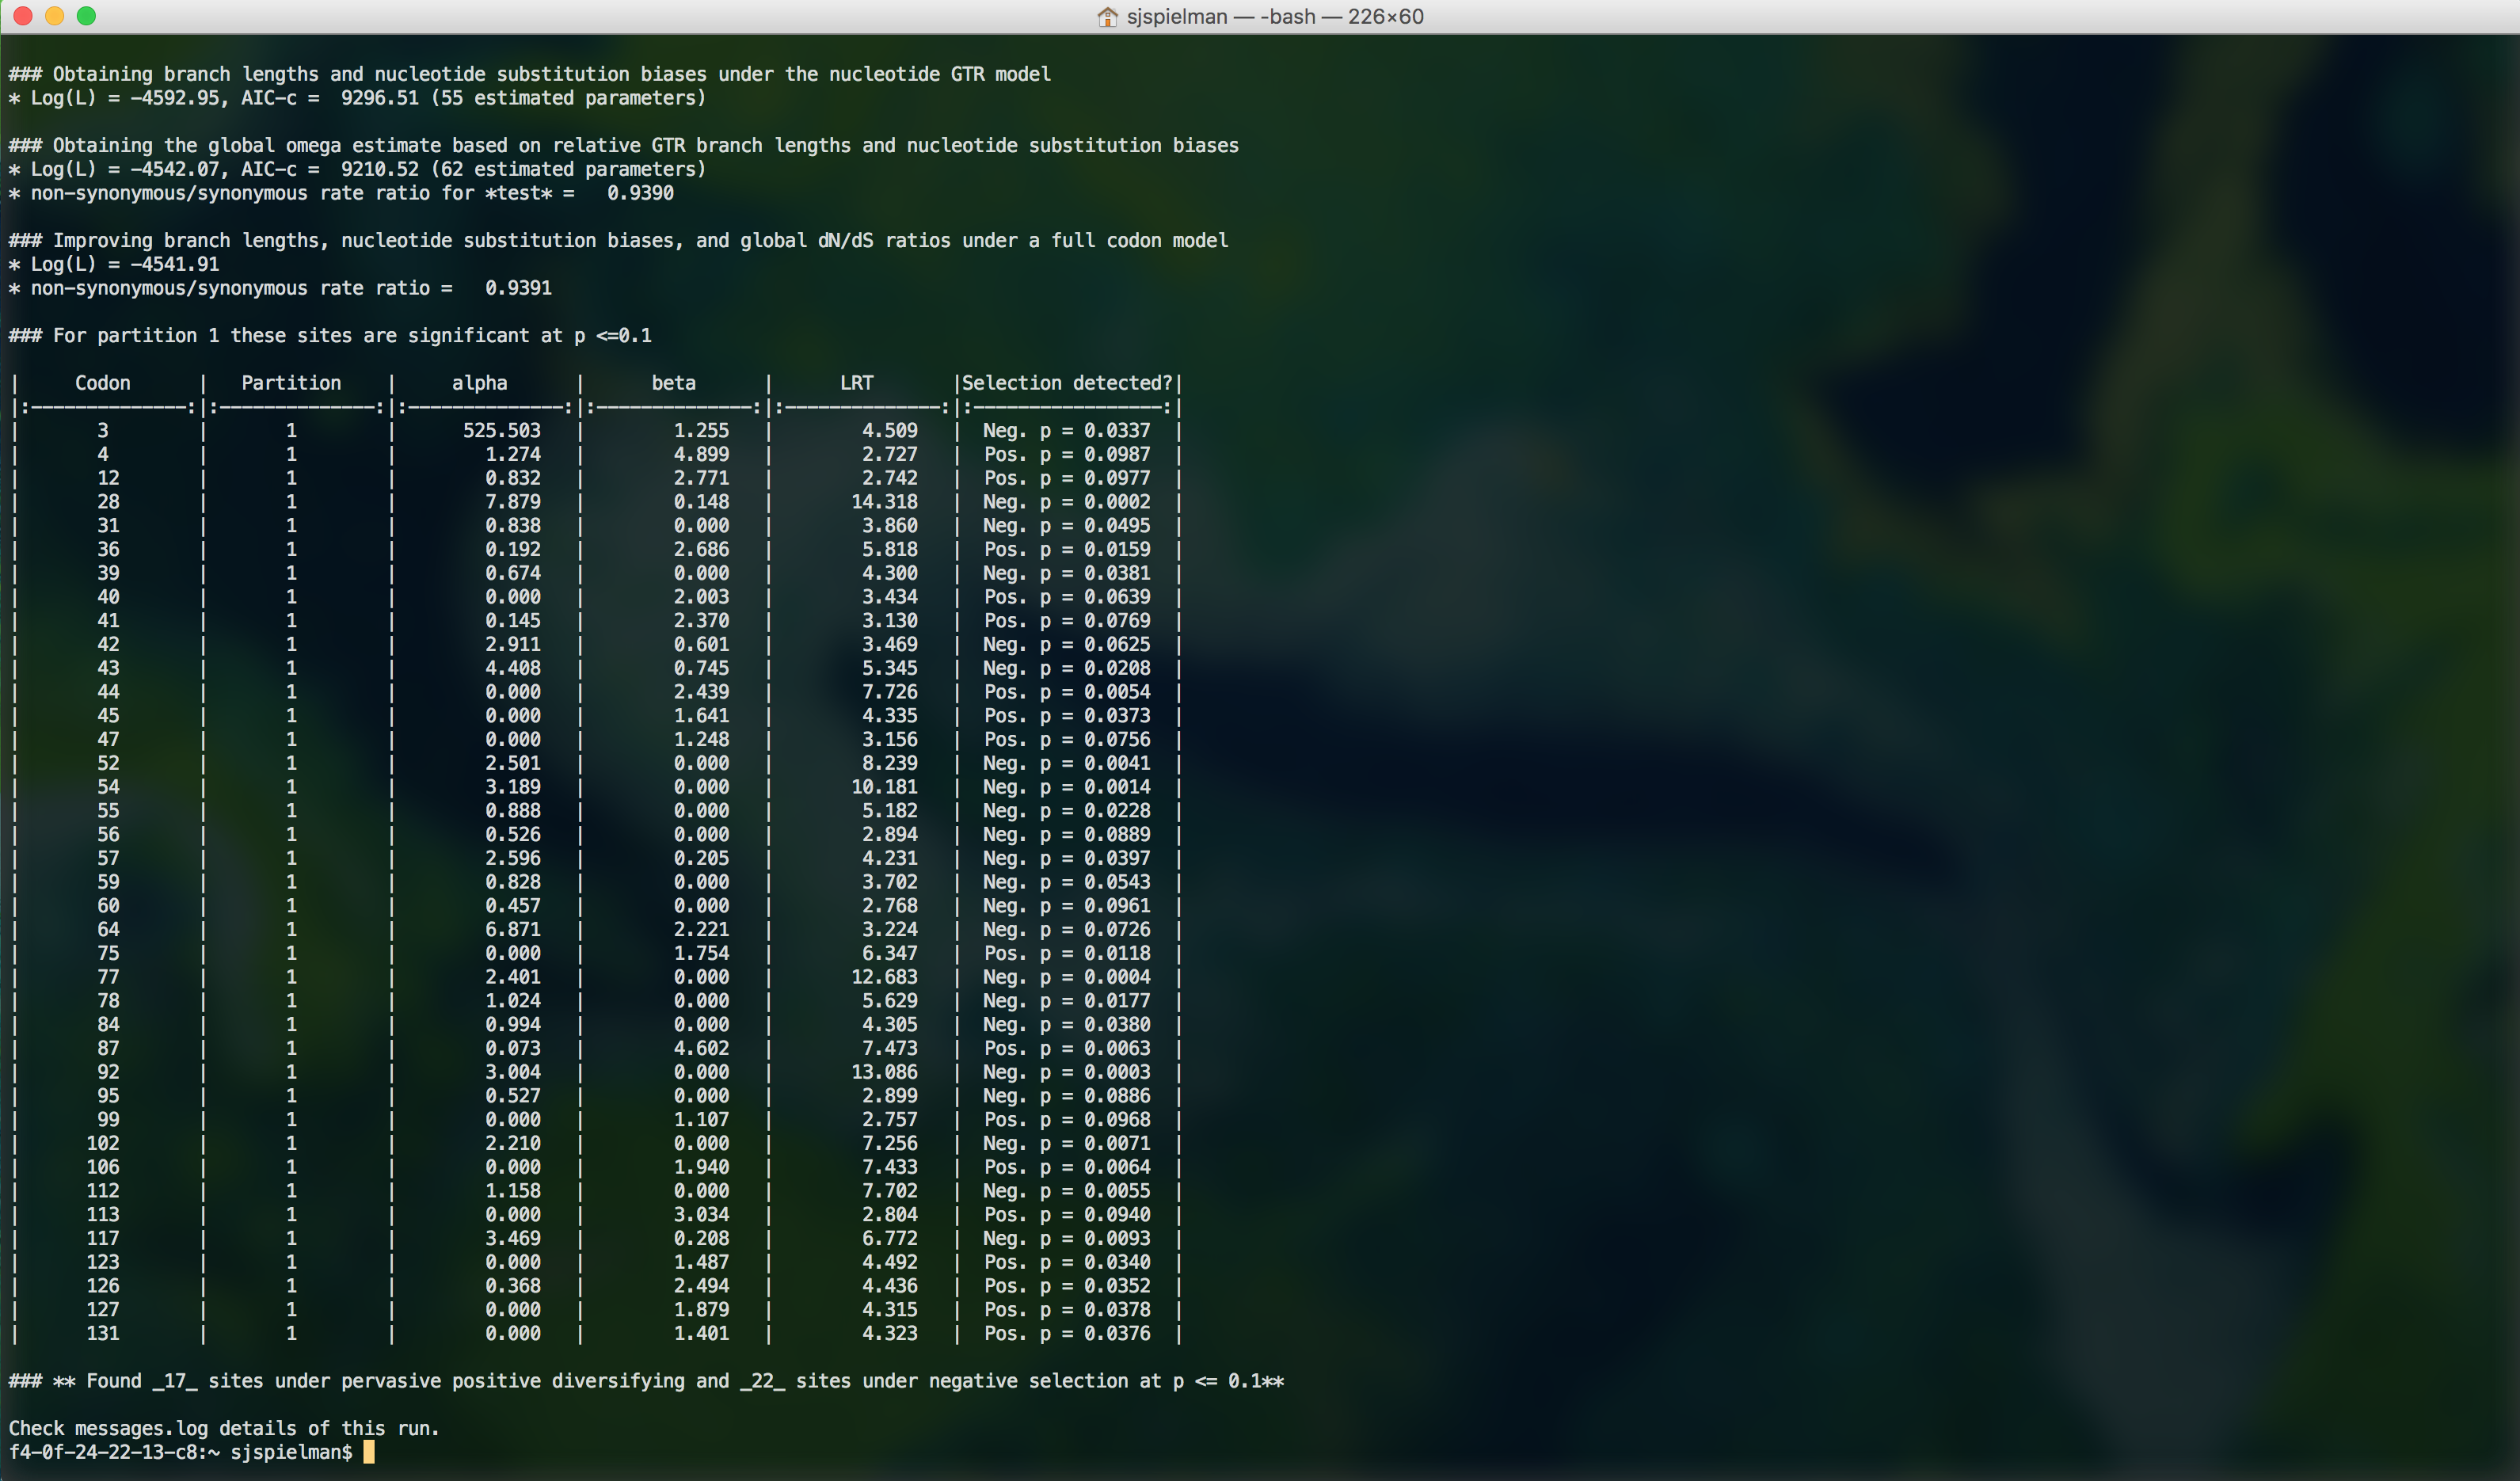Click the 'beta' column header
The image size is (2520, 1481).
674,383
